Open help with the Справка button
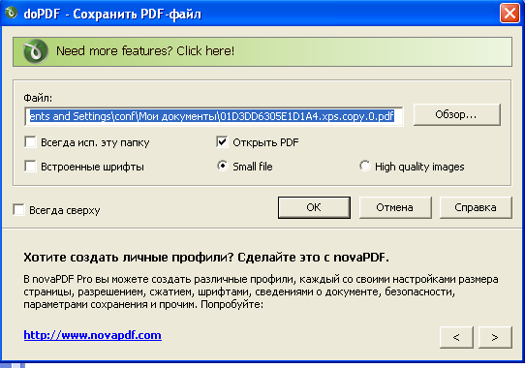This screenshot has height=368, width=525. (x=476, y=207)
